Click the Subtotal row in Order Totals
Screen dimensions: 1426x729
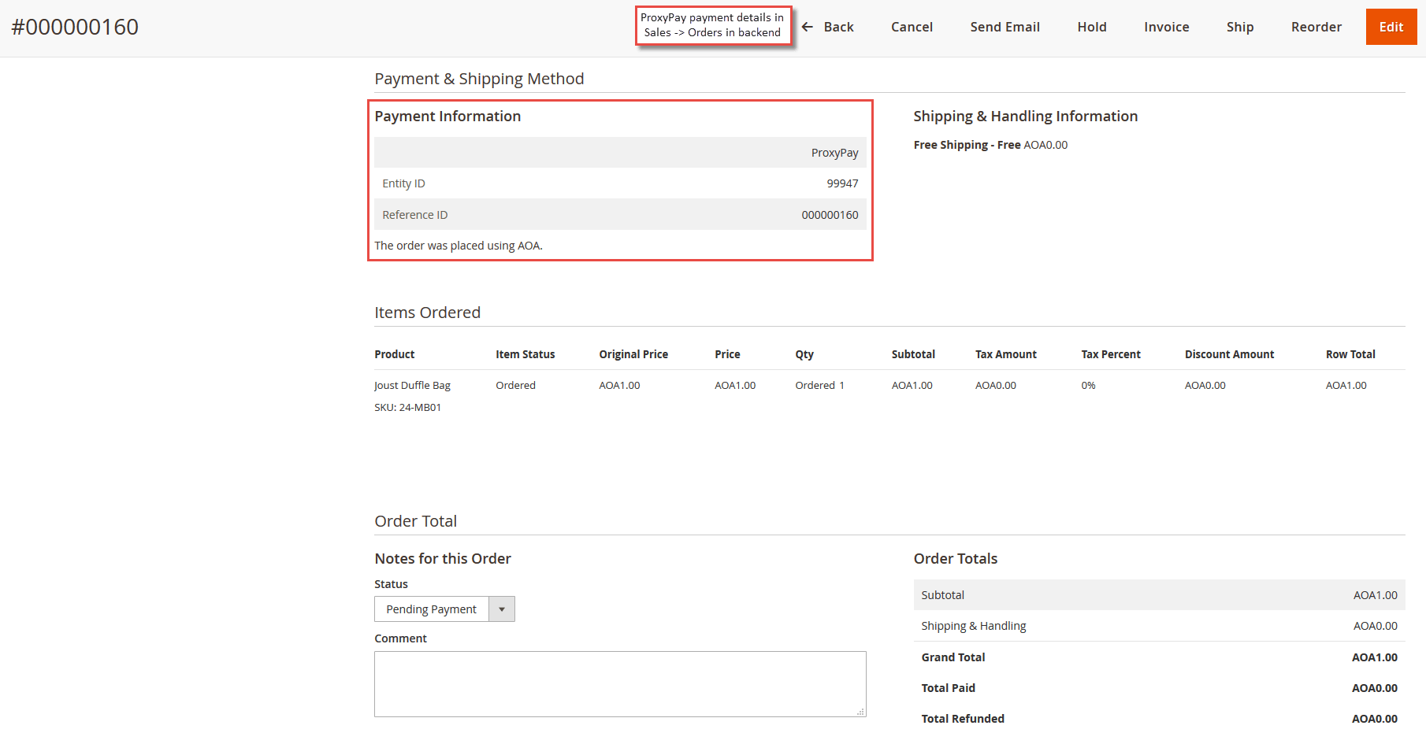(1159, 595)
